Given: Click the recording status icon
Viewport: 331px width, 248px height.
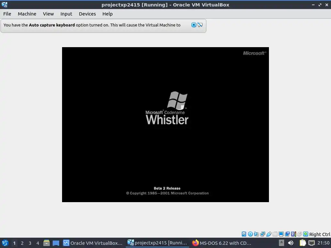Looking at the screenshot, I should point(287,234).
